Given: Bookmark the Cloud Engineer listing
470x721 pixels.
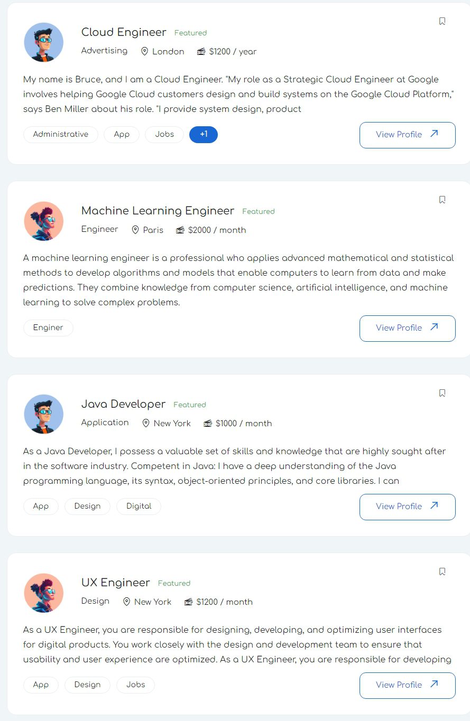Looking at the screenshot, I should click(443, 21).
